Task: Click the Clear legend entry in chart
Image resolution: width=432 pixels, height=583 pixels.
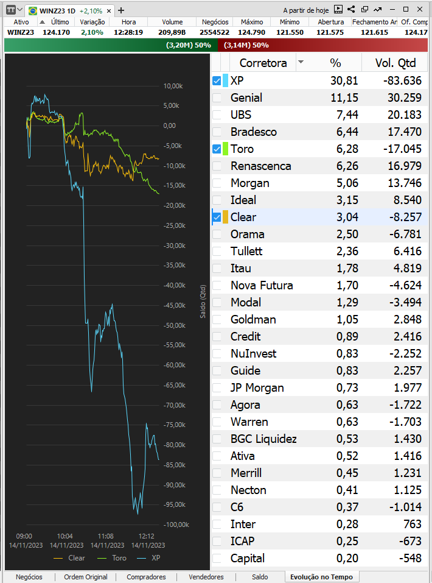Action: tap(69, 557)
